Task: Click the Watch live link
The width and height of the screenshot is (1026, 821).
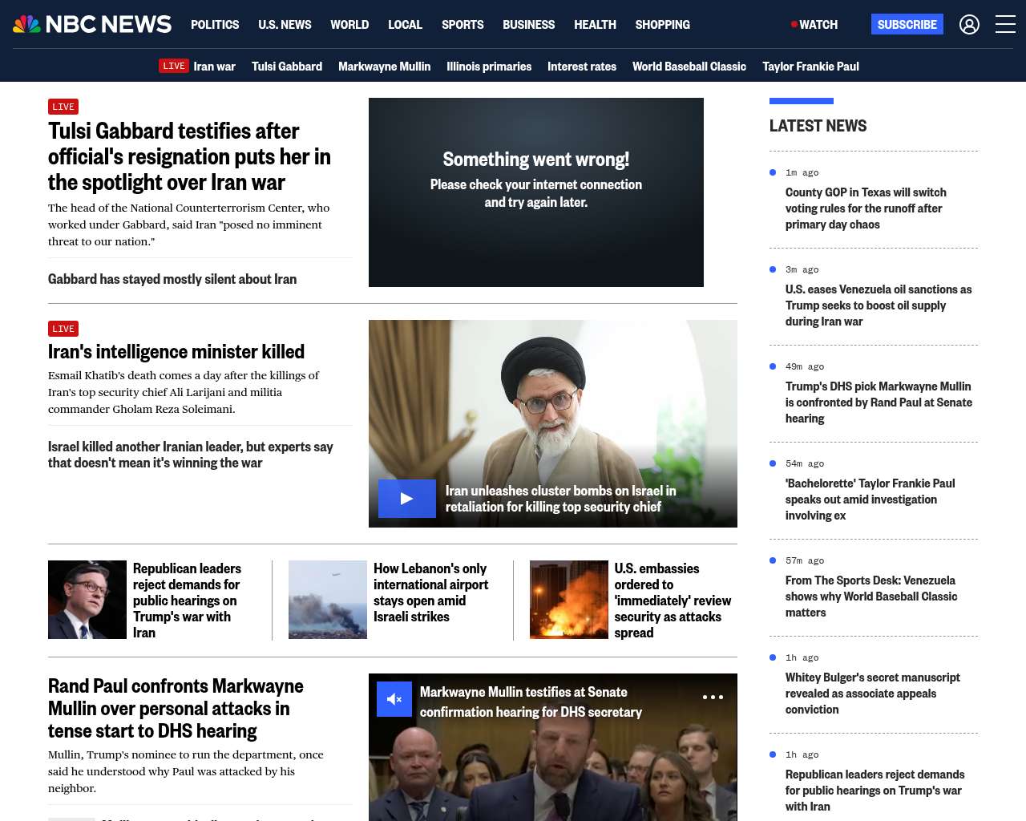Action: click(x=814, y=25)
